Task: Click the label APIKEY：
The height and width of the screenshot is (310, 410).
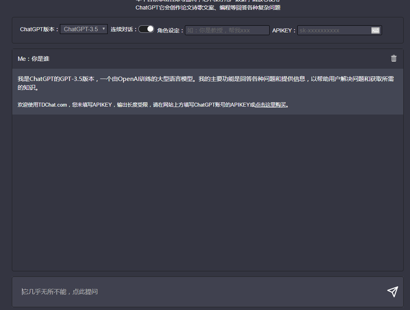Action: [284, 31]
